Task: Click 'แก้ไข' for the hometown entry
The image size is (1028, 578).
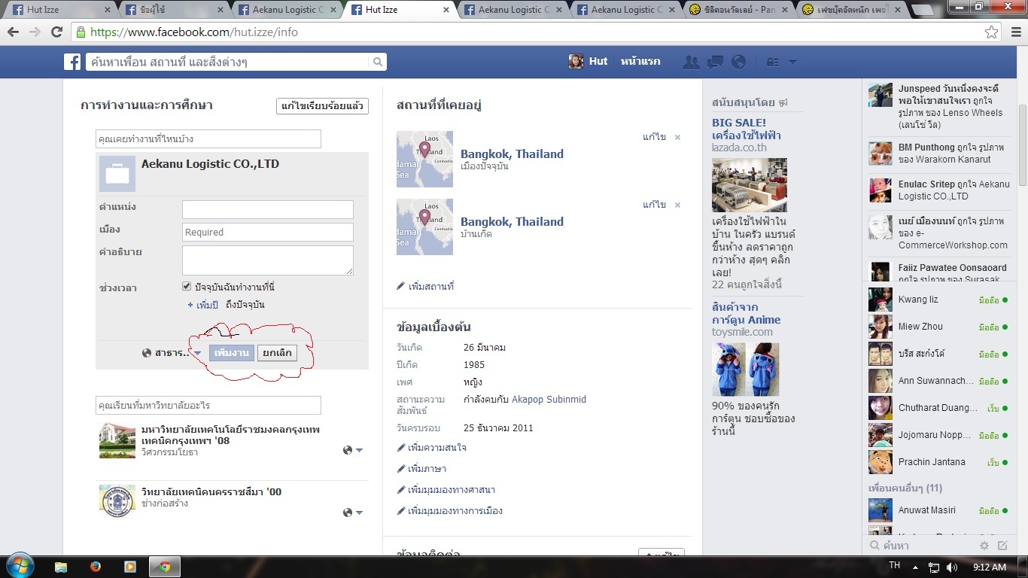Action: (654, 205)
